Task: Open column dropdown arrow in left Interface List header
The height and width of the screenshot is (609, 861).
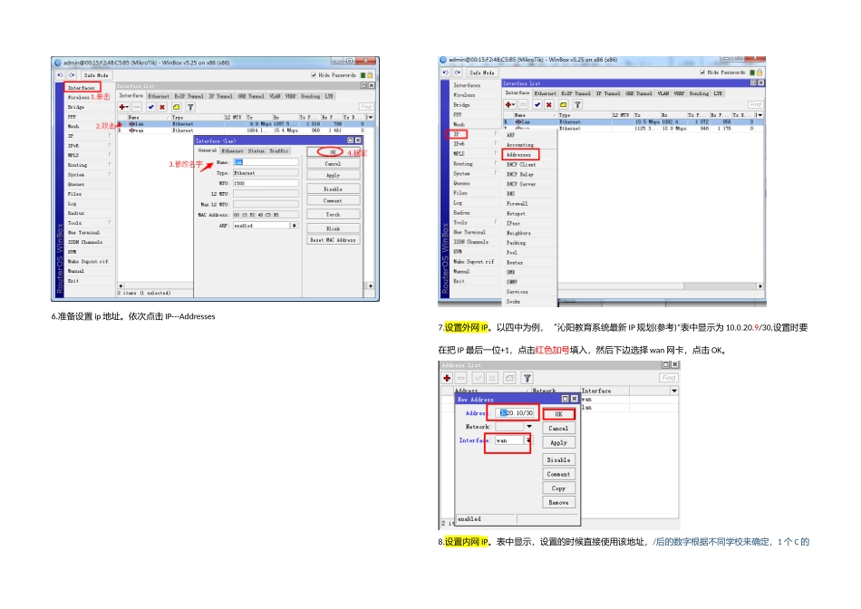Action: [371, 118]
